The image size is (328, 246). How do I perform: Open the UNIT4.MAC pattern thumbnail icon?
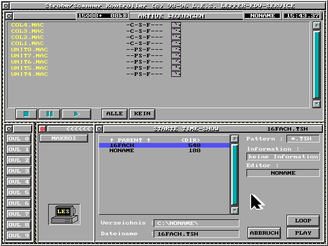pyautogui.click(x=176, y=74)
